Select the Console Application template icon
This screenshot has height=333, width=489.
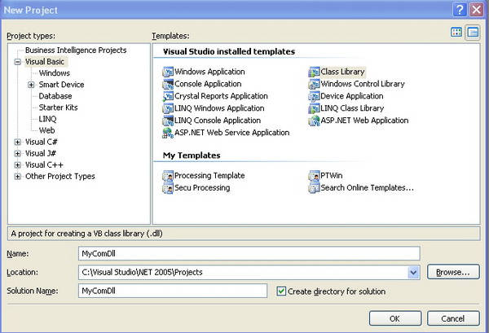pyautogui.click(x=168, y=84)
